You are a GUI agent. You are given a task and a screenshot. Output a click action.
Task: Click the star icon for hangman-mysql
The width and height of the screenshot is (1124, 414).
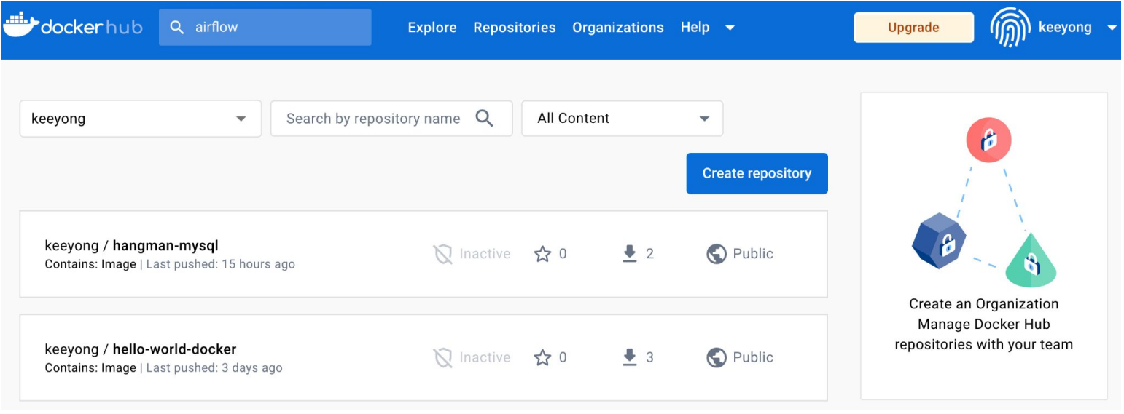pyautogui.click(x=542, y=254)
